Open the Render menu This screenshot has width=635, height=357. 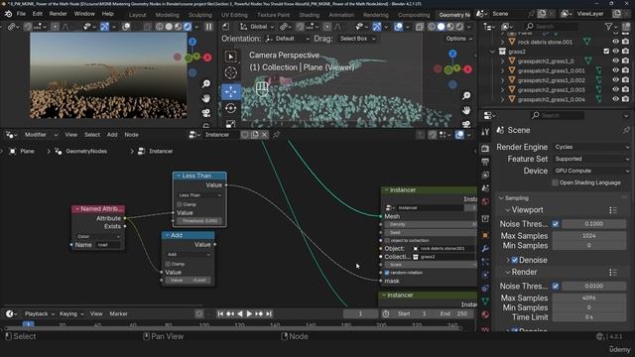[x=58, y=14]
